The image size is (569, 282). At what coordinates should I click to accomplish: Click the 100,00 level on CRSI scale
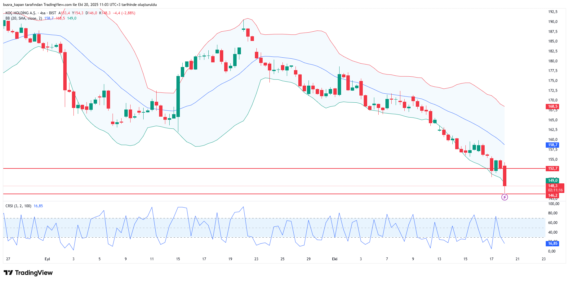[553, 204]
